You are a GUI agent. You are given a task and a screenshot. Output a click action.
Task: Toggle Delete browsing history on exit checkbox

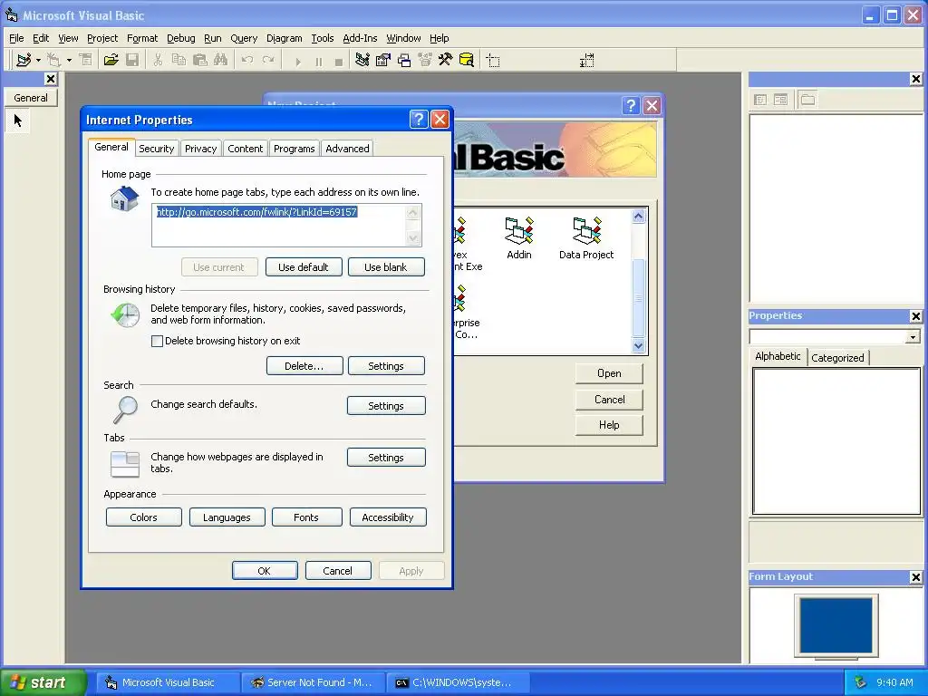tap(157, 341)
